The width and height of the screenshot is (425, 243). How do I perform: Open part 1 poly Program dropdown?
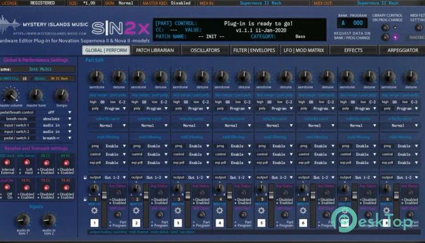point(115,109)
